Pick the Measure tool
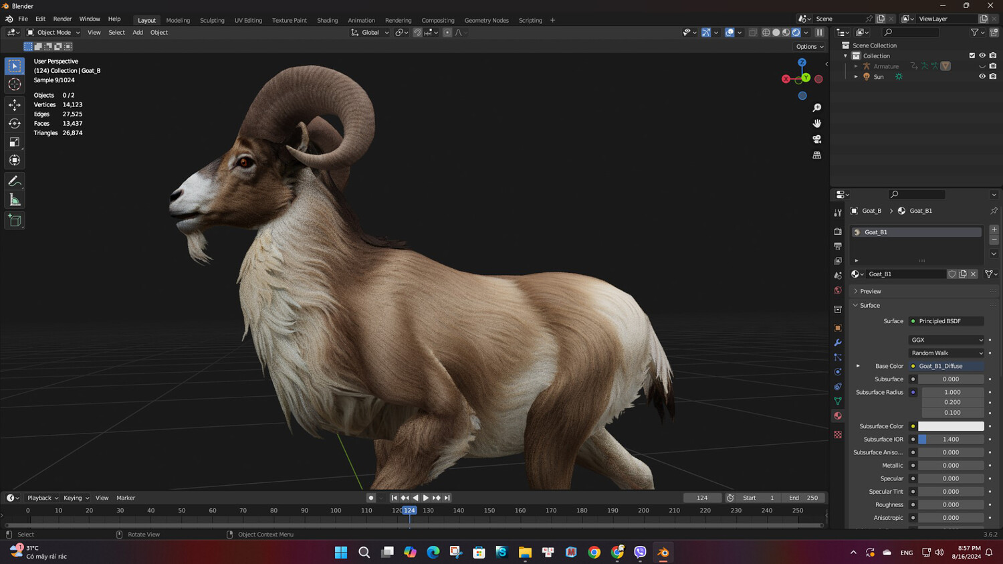The height and width of the screenshot is (564, 1003). click(x=15, y=200)
